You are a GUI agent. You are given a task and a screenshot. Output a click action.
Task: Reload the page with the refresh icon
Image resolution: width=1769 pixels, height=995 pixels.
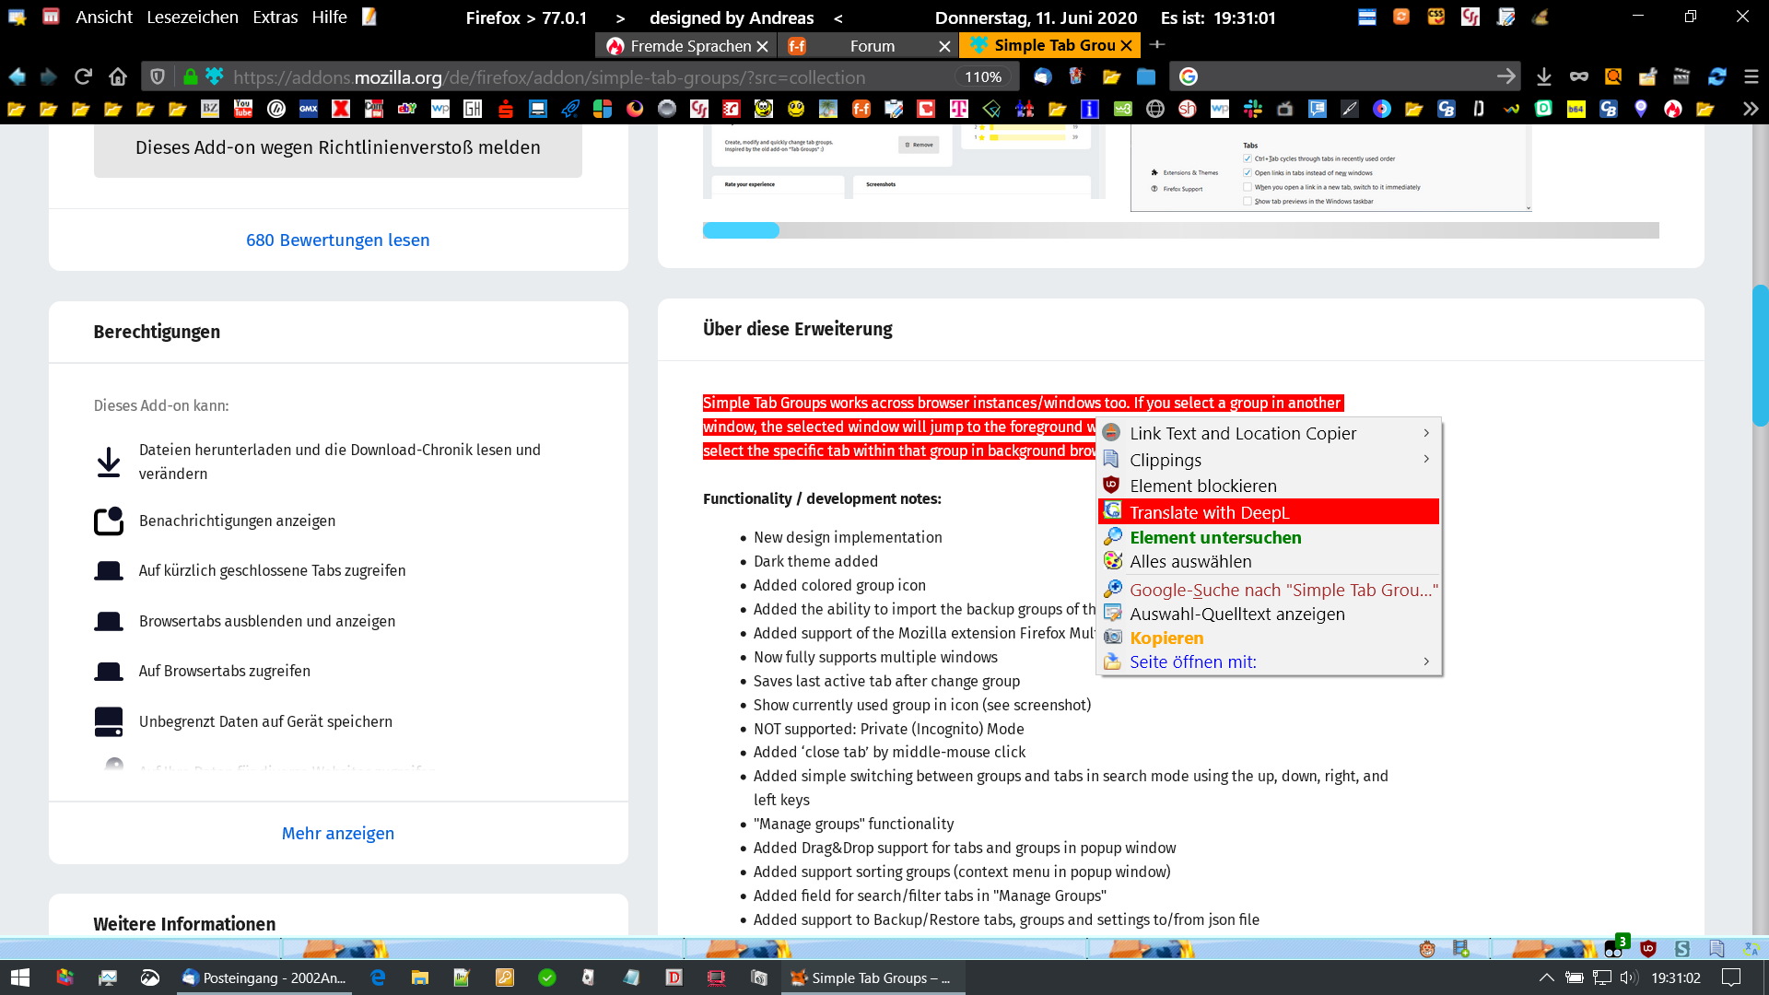tap(83, 76)
